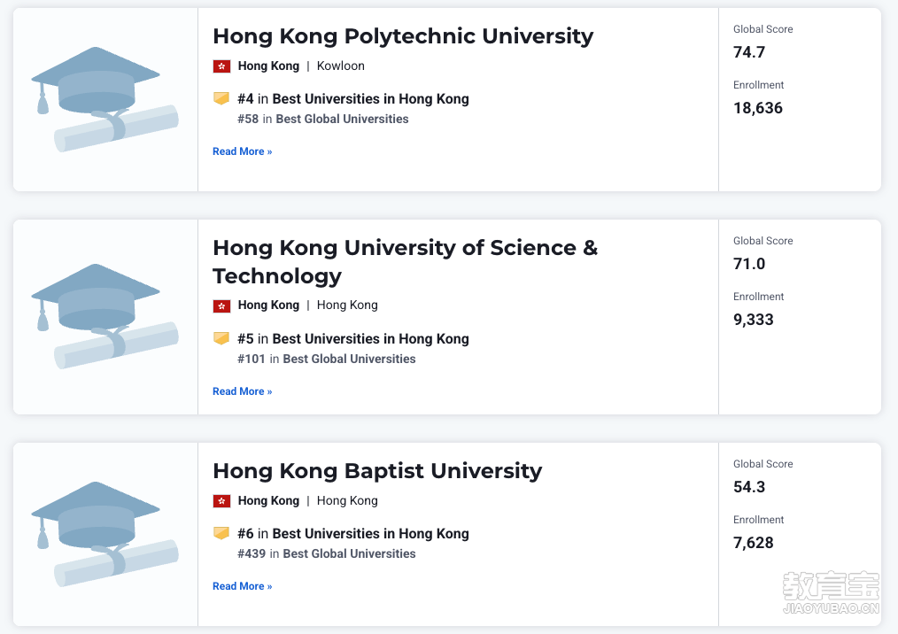Select #101 in Best Global Universities ranking
Screen dimensions: 898x634
click(327, 360)
